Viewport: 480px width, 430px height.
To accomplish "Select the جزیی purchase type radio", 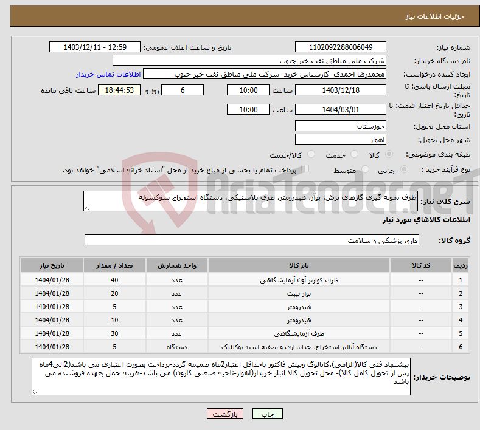I will coord(404,169).
